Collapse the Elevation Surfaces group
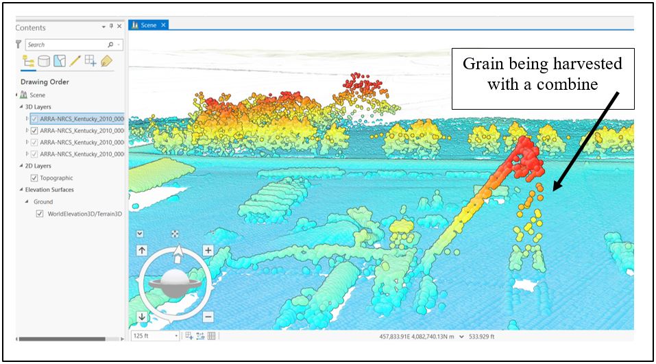This screenshot has width=656, height=364. (21, 190)
